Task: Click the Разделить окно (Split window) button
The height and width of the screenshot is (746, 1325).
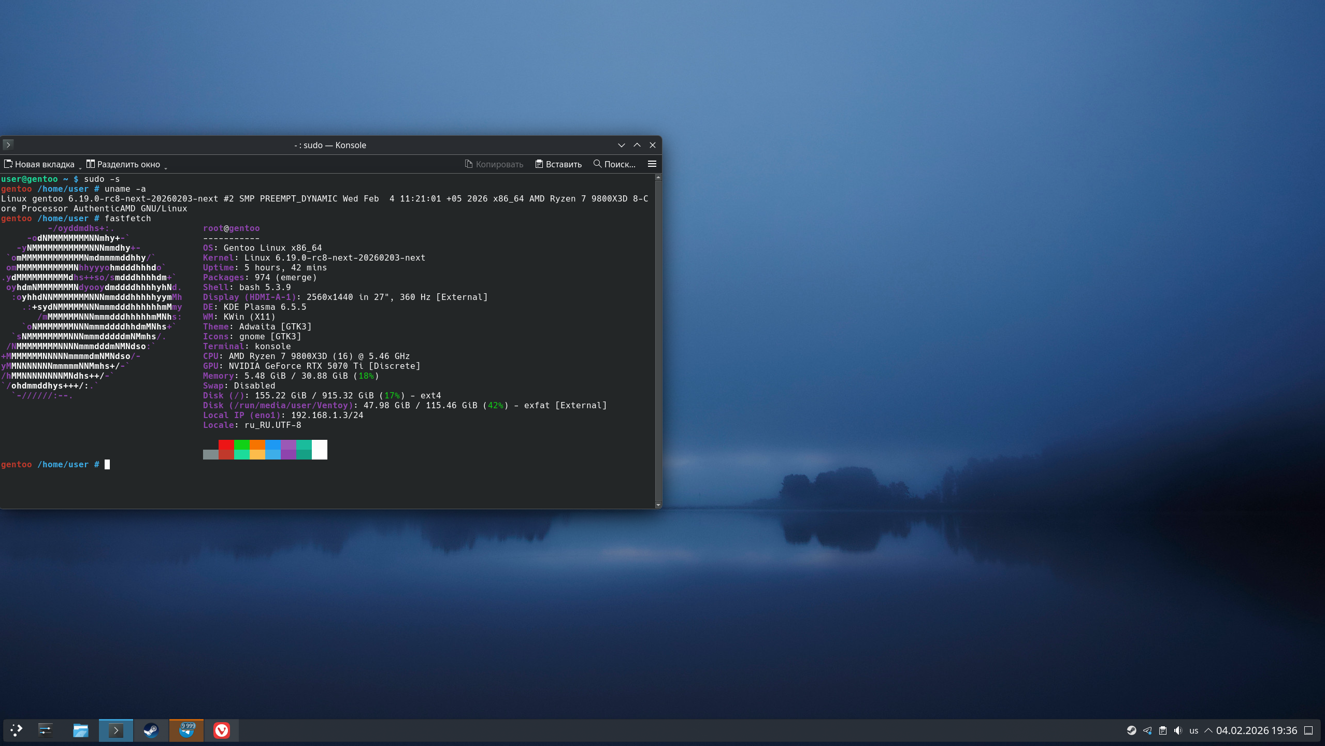Action: coord(123,164)
